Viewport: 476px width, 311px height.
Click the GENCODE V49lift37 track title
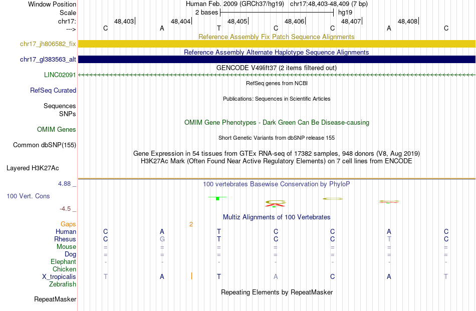coord(277,68)
